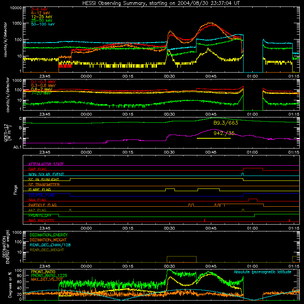The image size is (304, 304).
Task: Click the 0.8-7 MeV legend label
Action: point(41,89)
